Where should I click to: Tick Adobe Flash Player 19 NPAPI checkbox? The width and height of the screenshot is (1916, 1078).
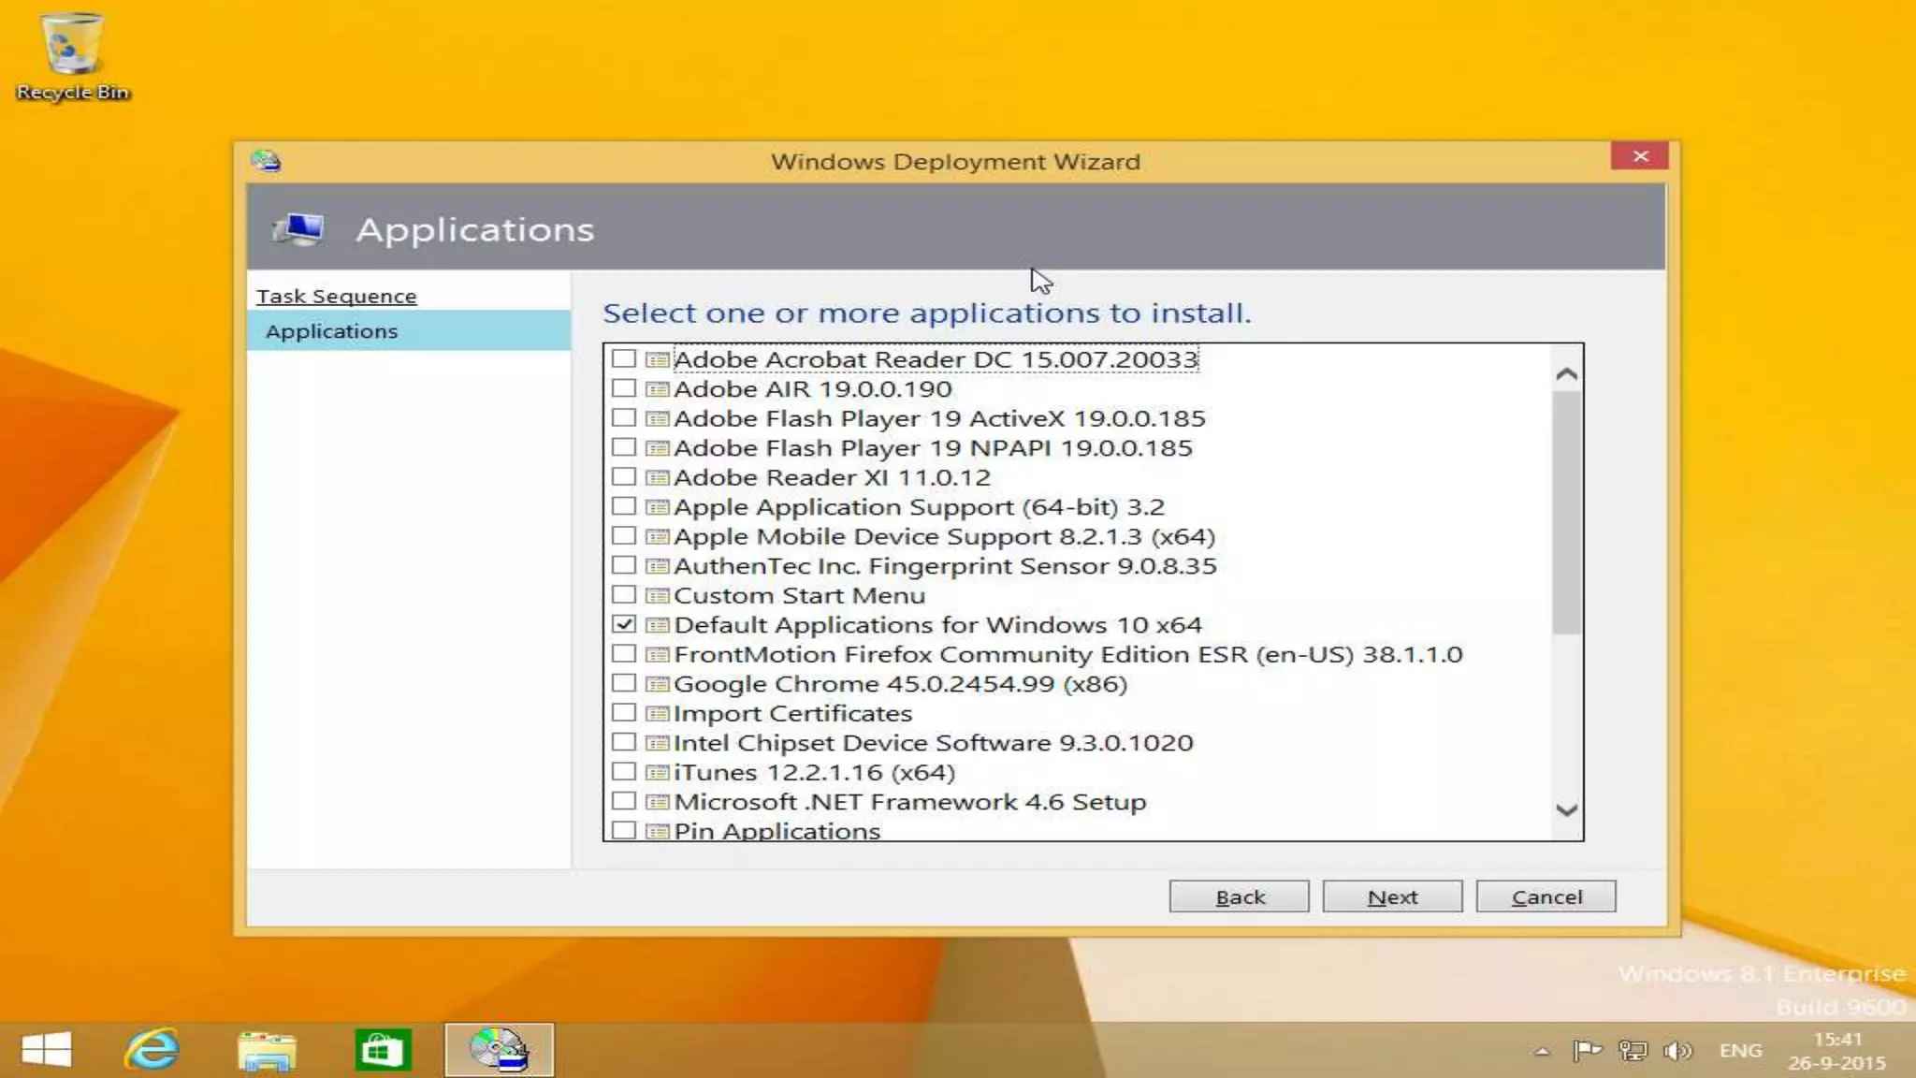624,447
